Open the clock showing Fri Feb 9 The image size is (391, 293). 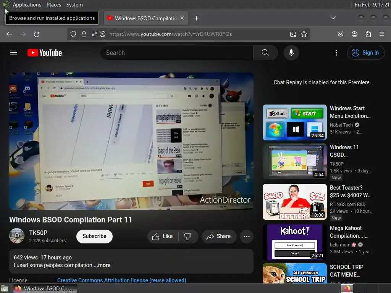(x=372, y=5)
